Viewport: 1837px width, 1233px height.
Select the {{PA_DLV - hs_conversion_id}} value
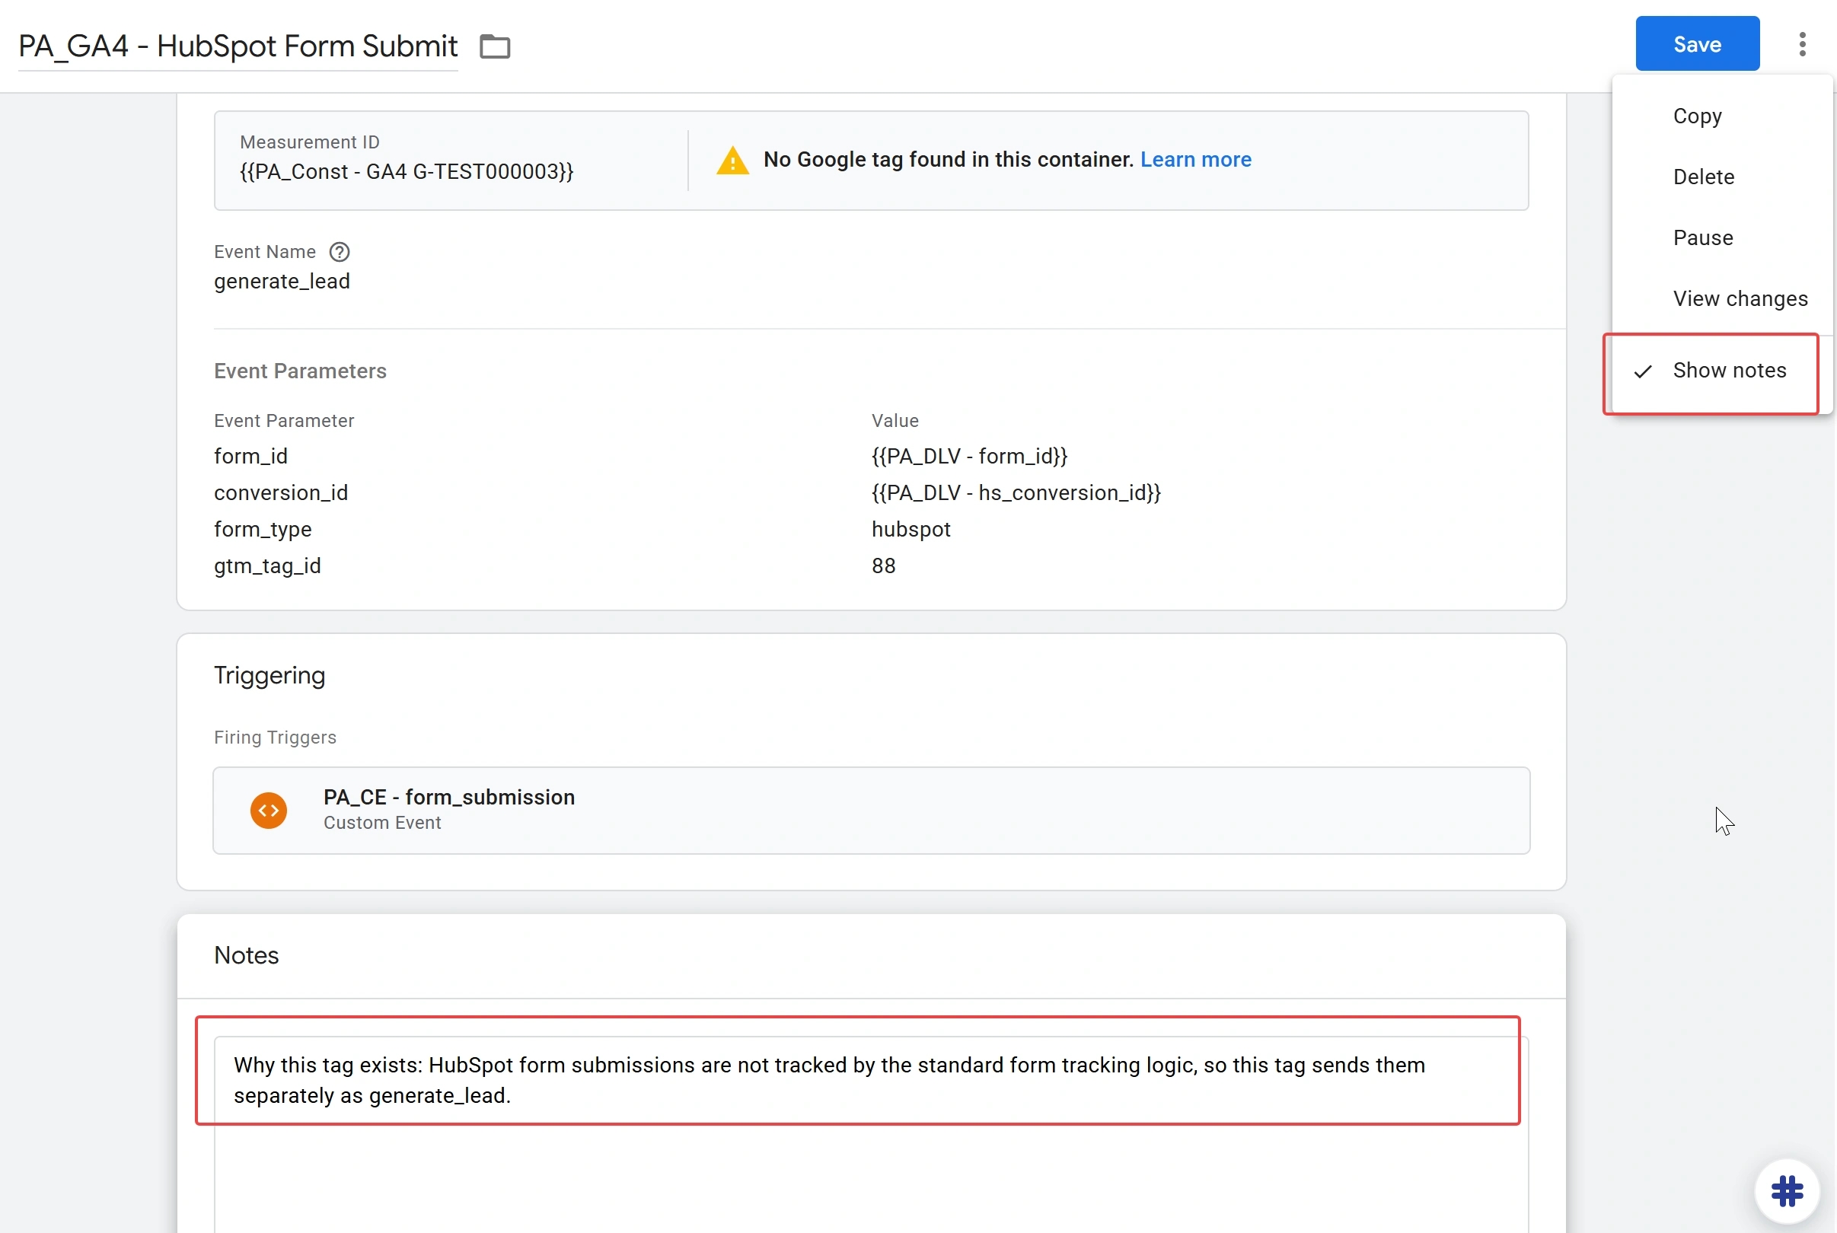(1016, 492)
